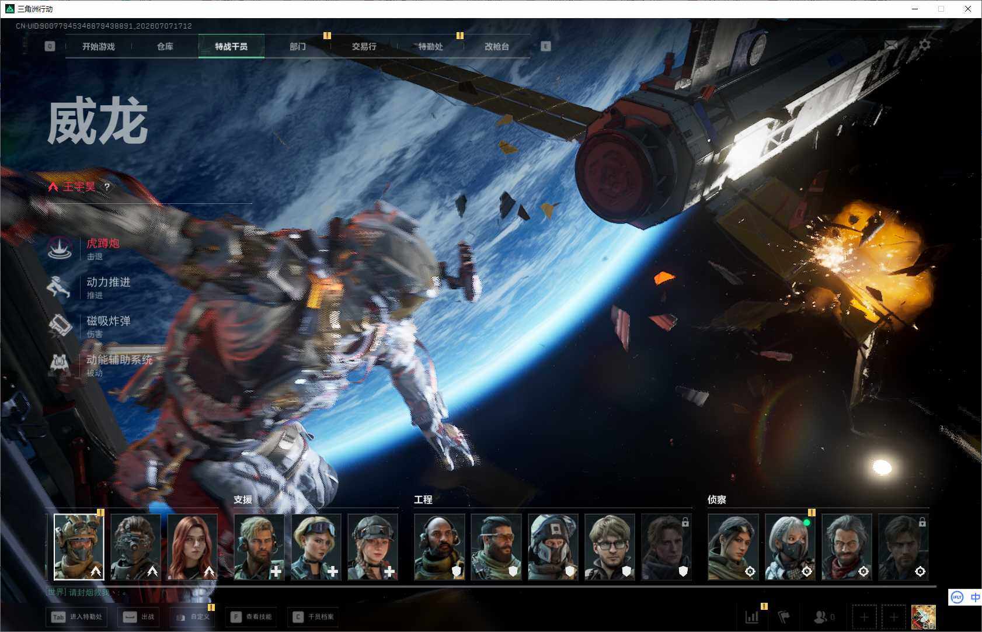Viewport: 982px width, 632px height.
Task: Toggle the 中 Chinese input mode indicator
Action: [x=975, y=597]
